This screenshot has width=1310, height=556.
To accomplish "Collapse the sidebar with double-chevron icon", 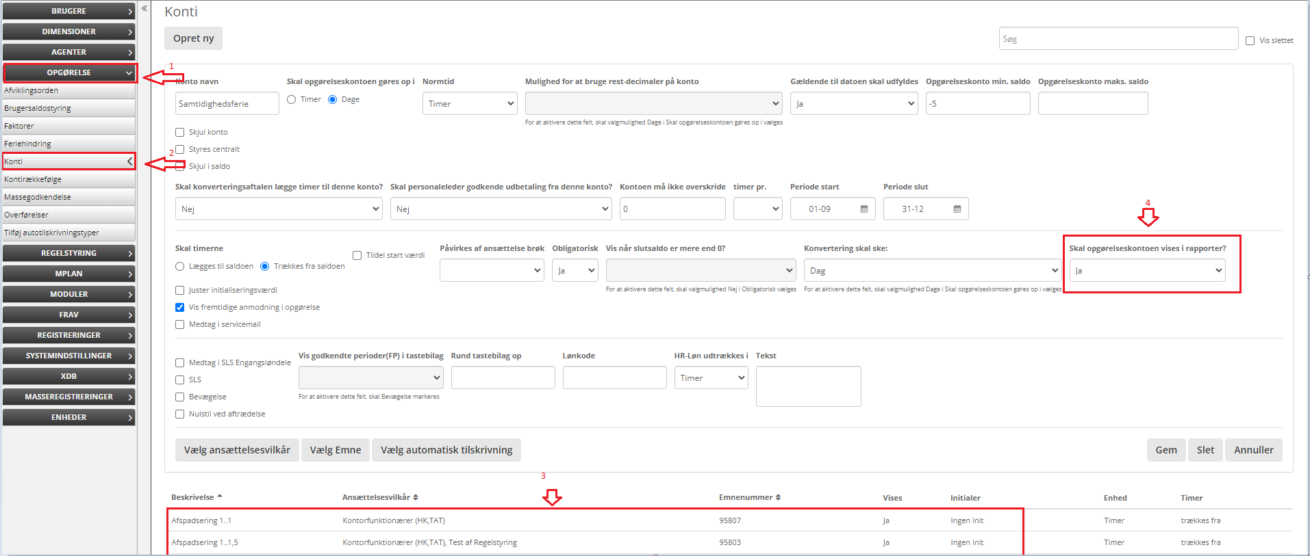I will coord(144,8).
